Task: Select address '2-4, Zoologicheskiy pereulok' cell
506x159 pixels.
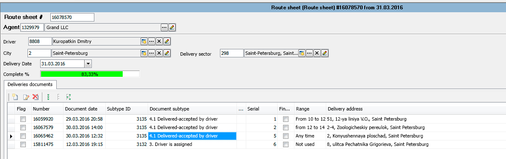Action: 416,127
